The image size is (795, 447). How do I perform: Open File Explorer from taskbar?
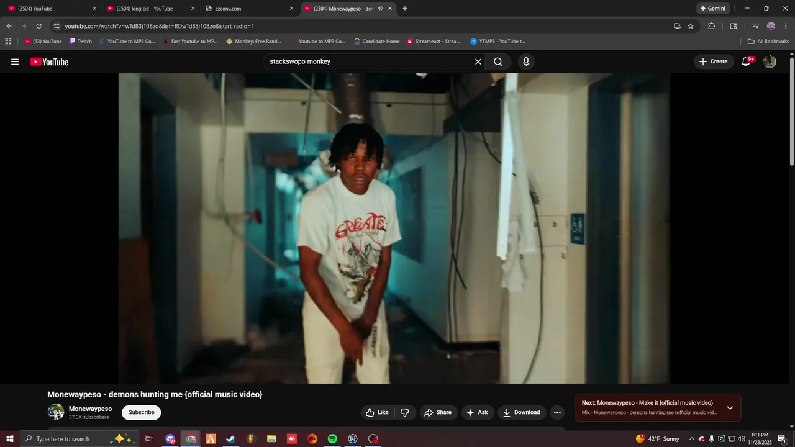pos(271,439)
